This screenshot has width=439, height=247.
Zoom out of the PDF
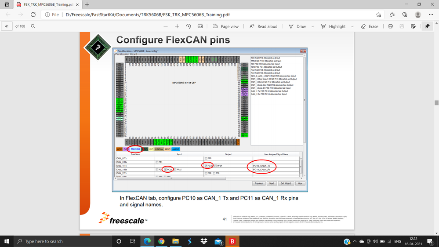pos(166,26)
